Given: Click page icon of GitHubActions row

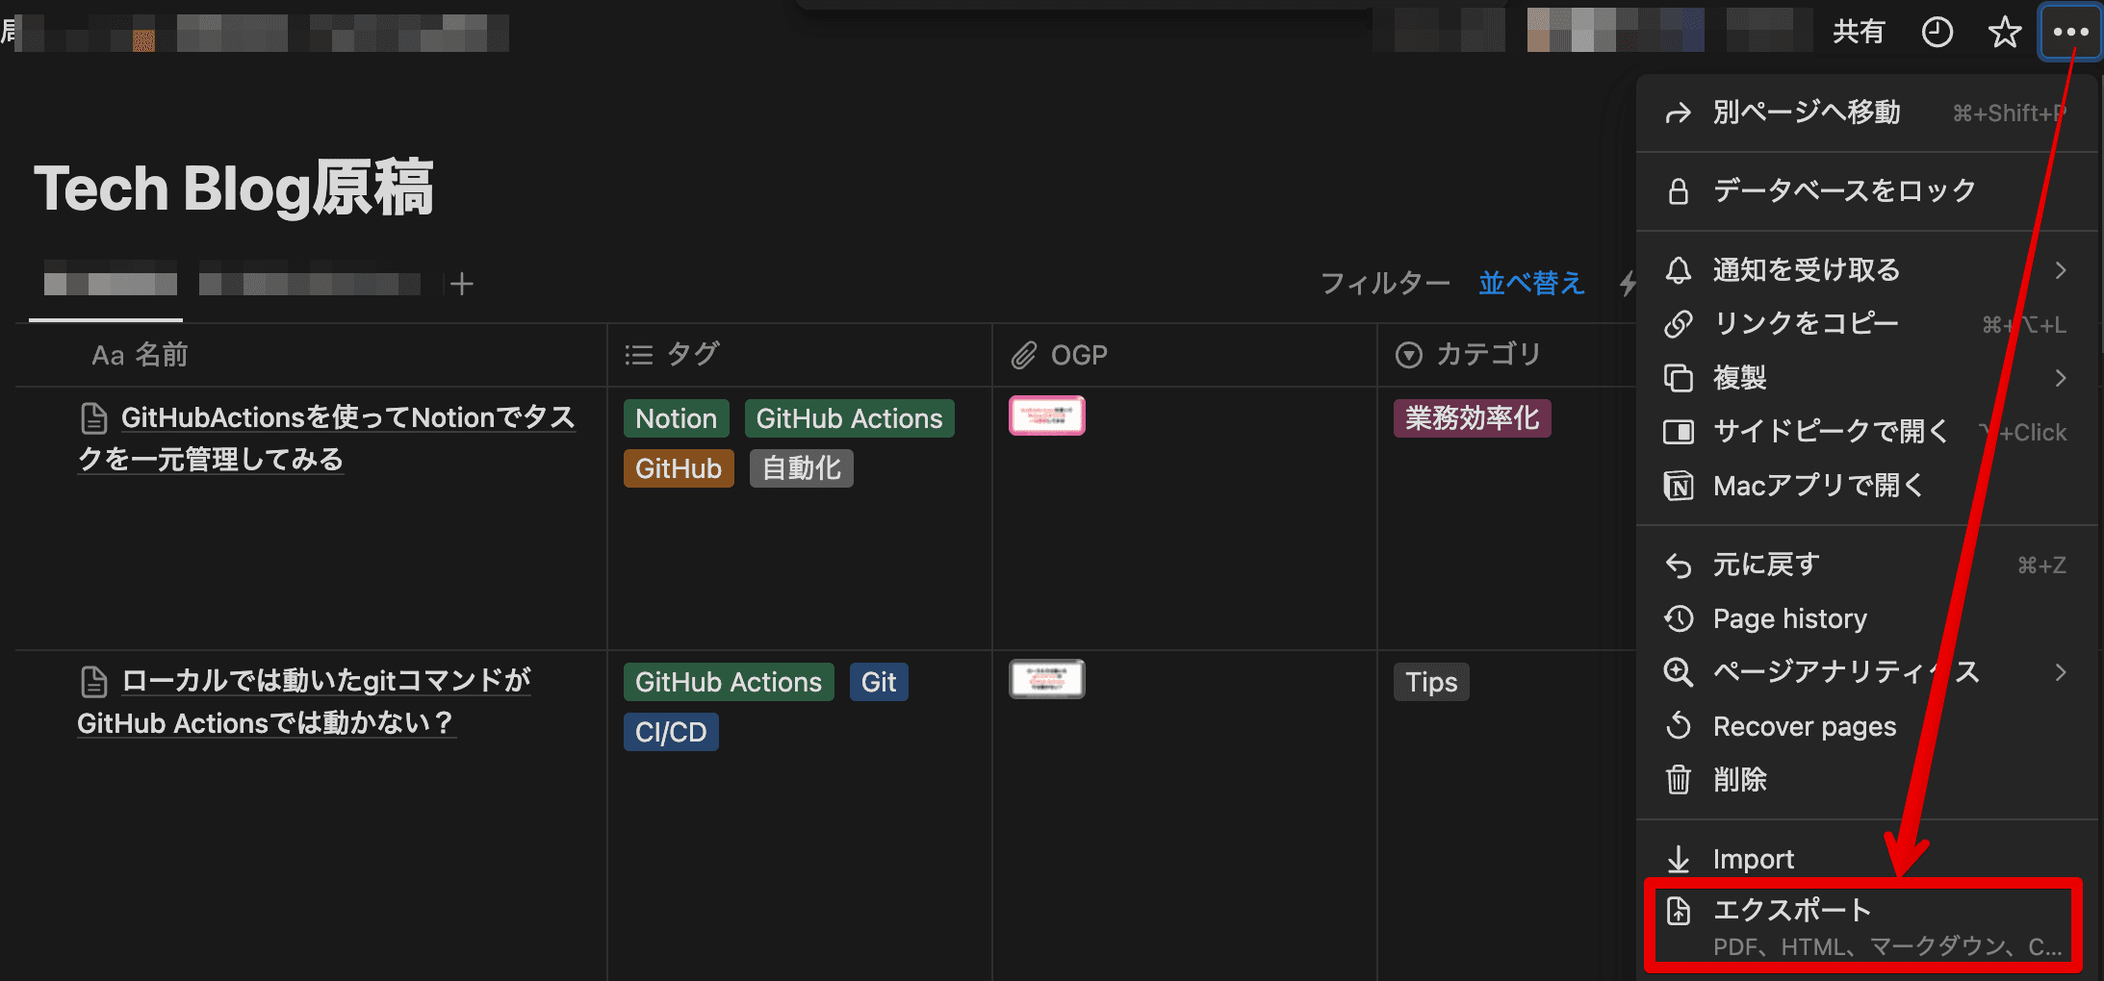Looking at the screenshot, I should click(93, 418).
